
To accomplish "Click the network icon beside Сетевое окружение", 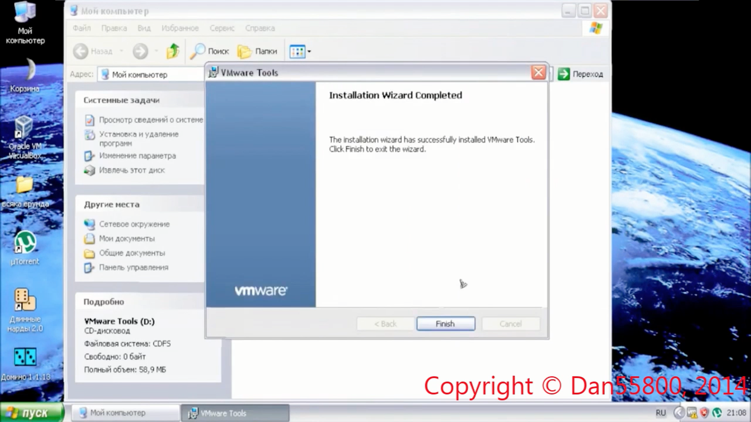I will [89, 224].
